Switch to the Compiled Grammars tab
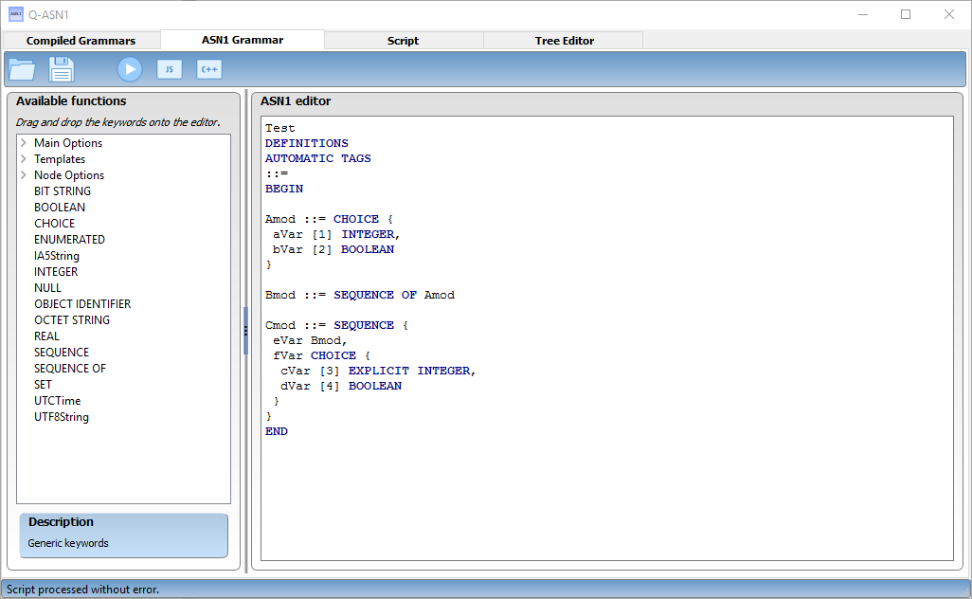This screenshot has height=599, width=972. pos(81,41)
